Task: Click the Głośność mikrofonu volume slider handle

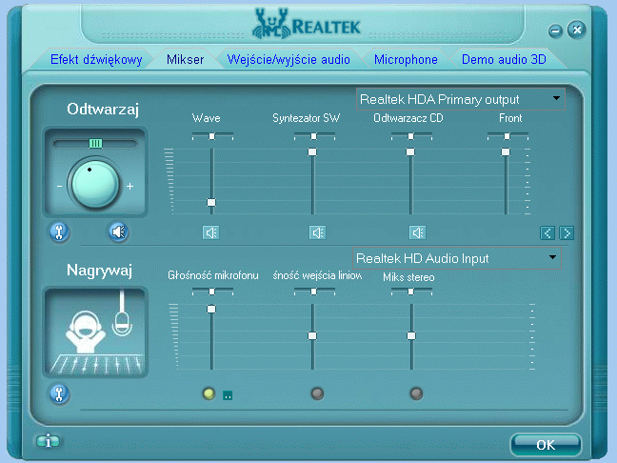Action: pyautogui.click(x=211, y=309)
